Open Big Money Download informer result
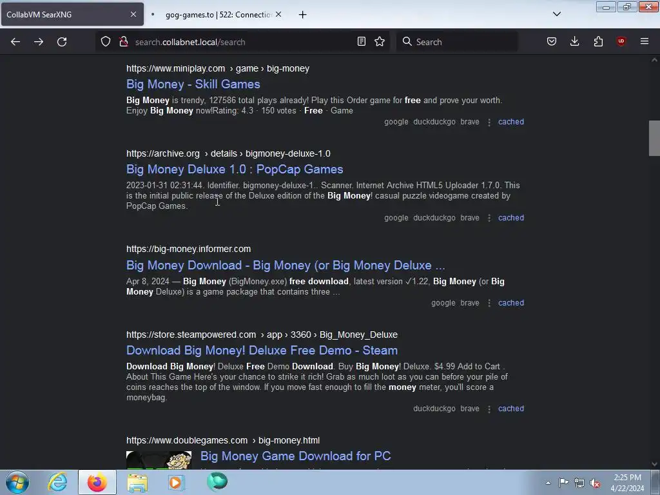This screenshot has width=660, height=495. [286, 265]
